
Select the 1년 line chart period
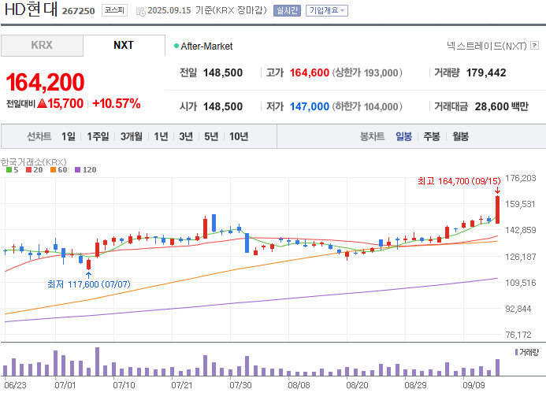pos(161,136)
